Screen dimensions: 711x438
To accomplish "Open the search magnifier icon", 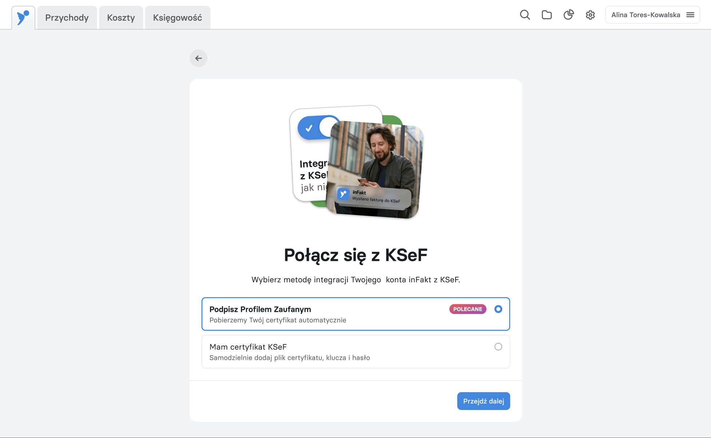I will pos(525,15).
